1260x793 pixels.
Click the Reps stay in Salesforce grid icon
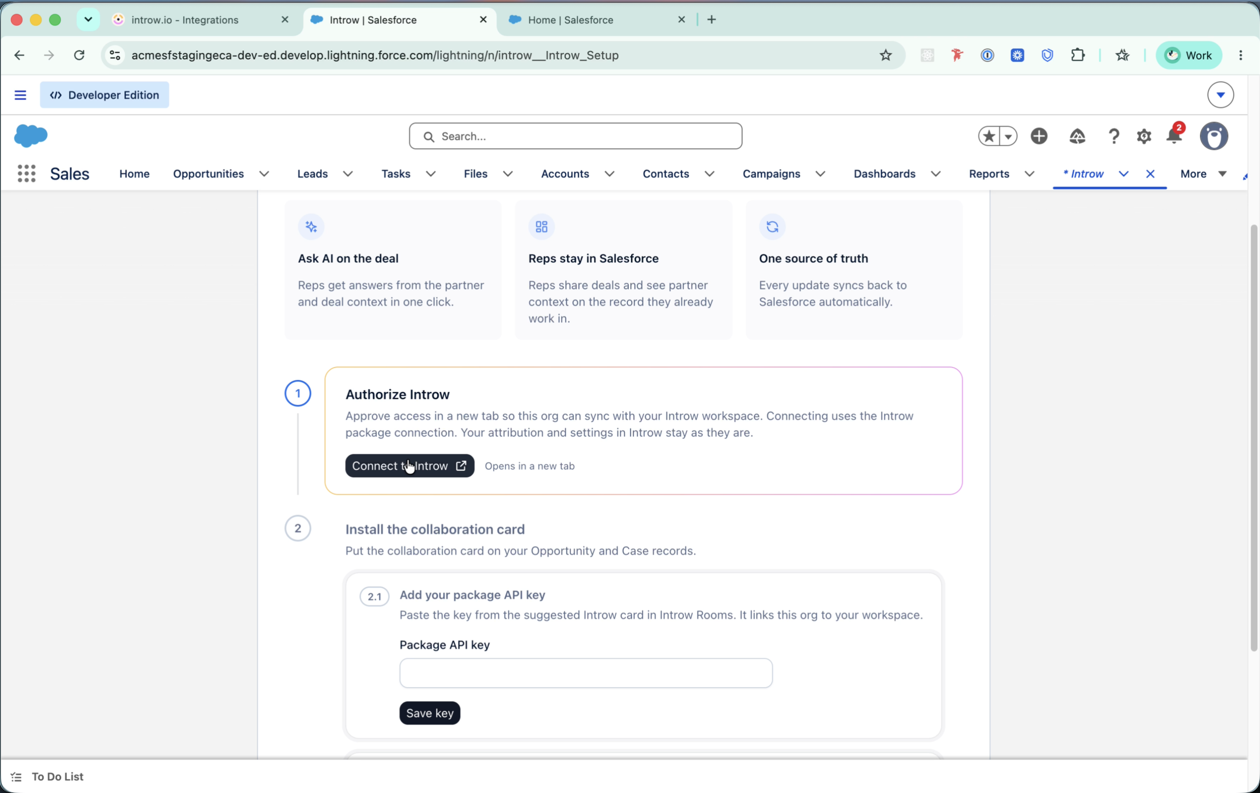pos(541,226)
